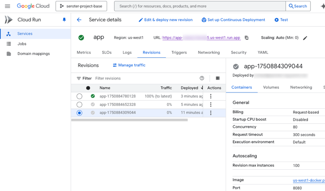Switch to the Volumes tab
Screen dimensions: 325x191
coord(271,87)
